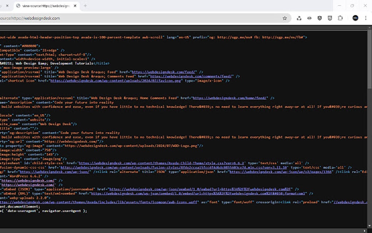Click the Chrome profile avatar icon

[x=356, y=18]
